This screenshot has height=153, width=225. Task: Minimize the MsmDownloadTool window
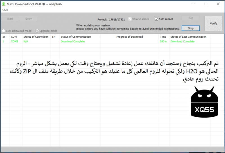point(193,4)
